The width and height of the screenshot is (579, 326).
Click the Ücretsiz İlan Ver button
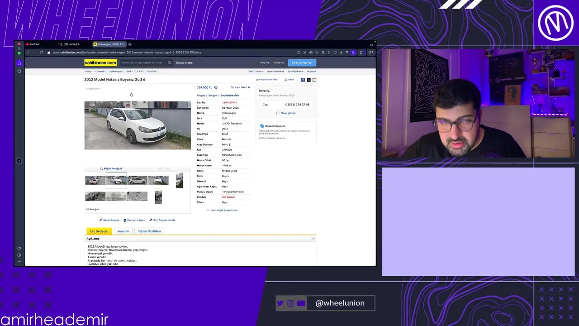[302, 63]
